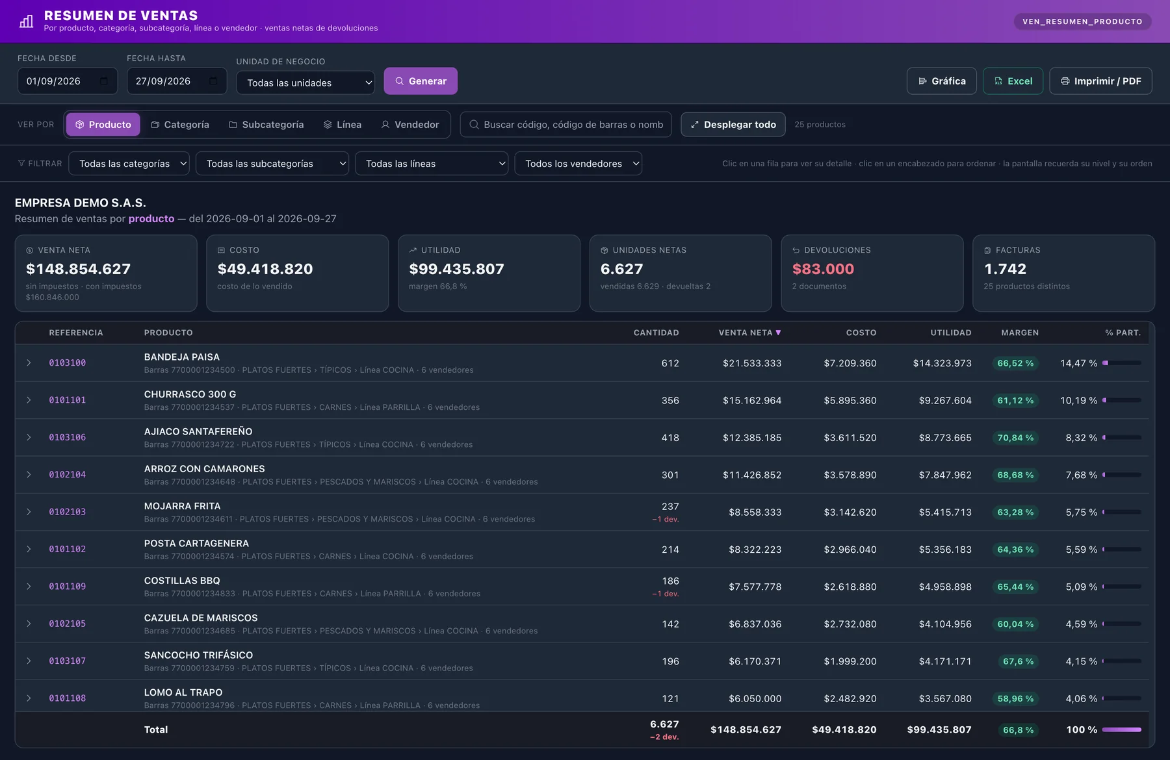1170x760 pixels.
Task: Open Todos los vendedores filter
Action: 578,164
